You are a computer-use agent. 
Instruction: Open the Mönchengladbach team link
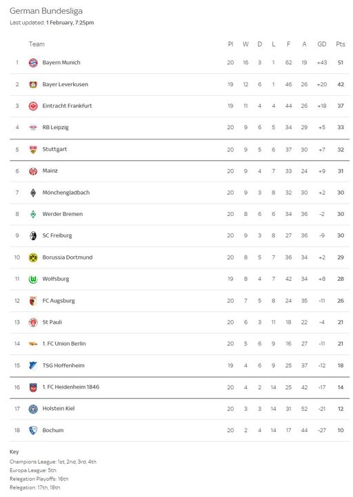click(x=66, y=193)
